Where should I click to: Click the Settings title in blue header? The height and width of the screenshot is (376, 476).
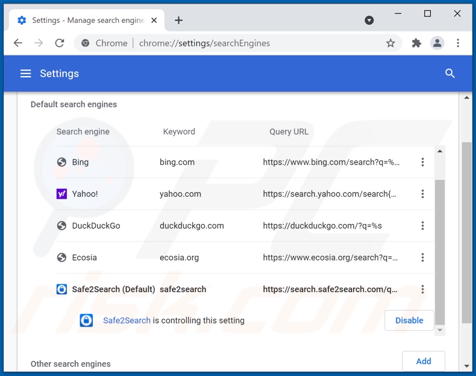59,73
